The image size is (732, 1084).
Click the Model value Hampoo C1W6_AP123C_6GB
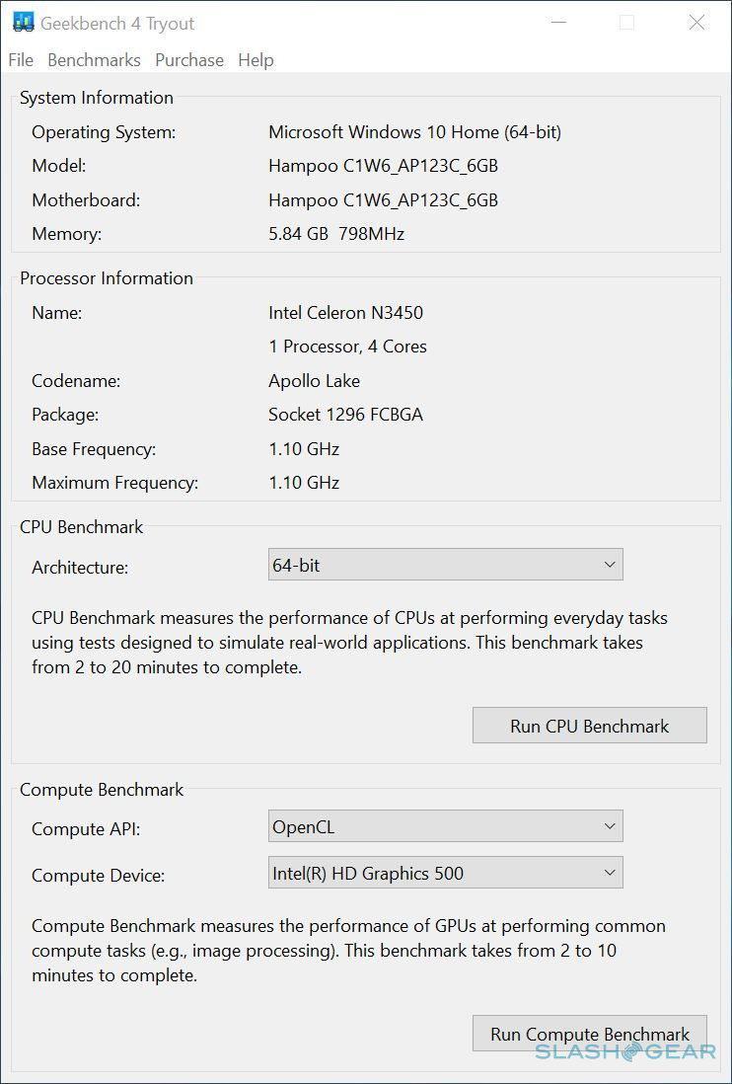click(383, 166)
